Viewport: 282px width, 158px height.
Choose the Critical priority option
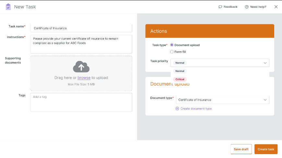[x=180, y=79]
